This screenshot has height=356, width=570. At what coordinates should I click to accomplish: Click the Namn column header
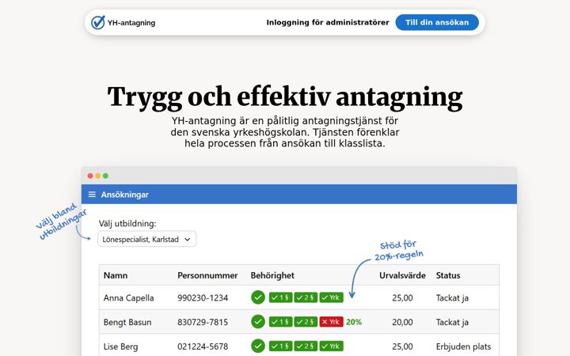[x=116, y=275]
